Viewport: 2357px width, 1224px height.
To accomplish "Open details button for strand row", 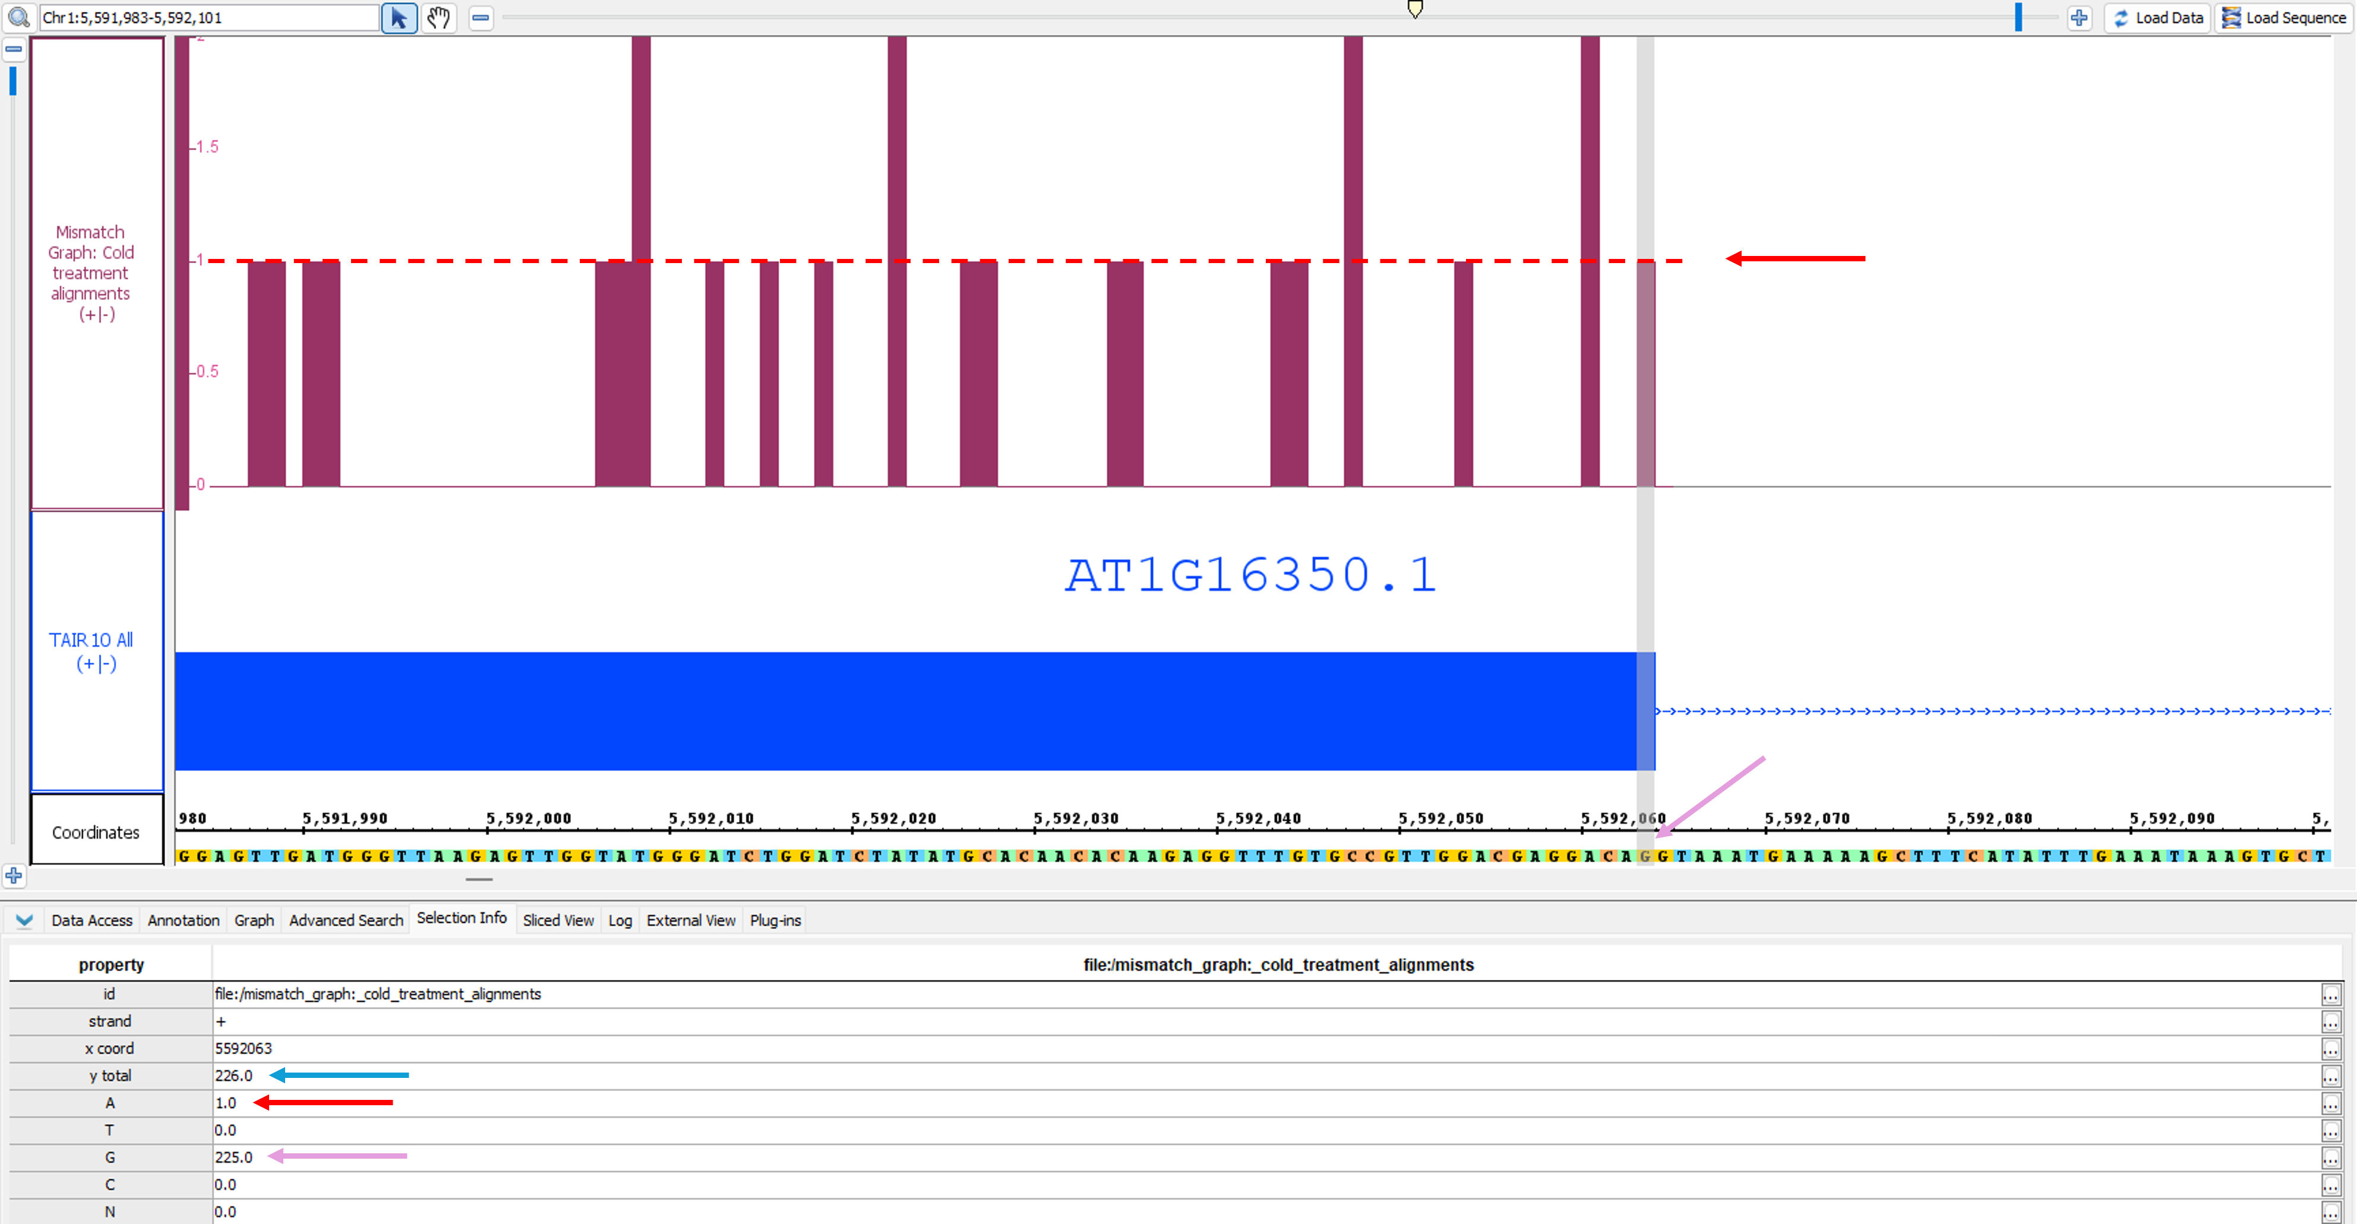I will 2330,1022.
